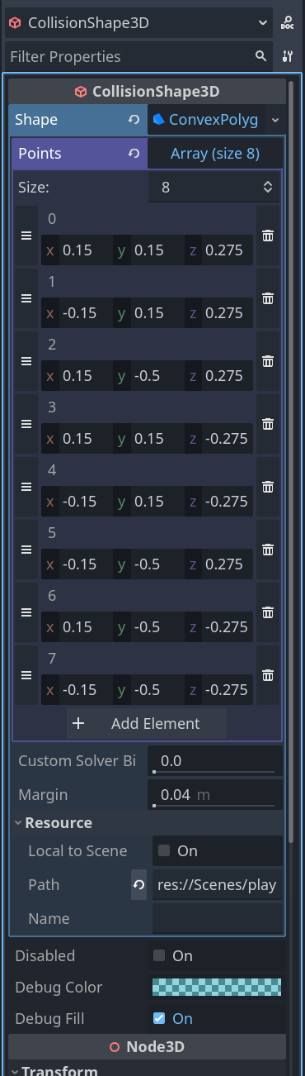305x1076 pixels.
Task: Click the Array (size 8) button
Action: (x=215, y=154)
